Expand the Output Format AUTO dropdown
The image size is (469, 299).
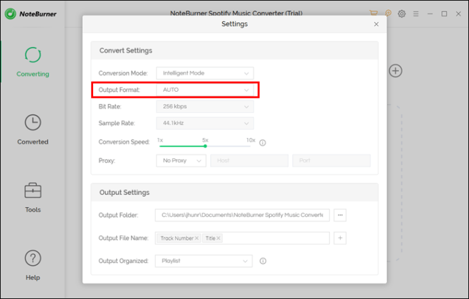pos(205,90)
